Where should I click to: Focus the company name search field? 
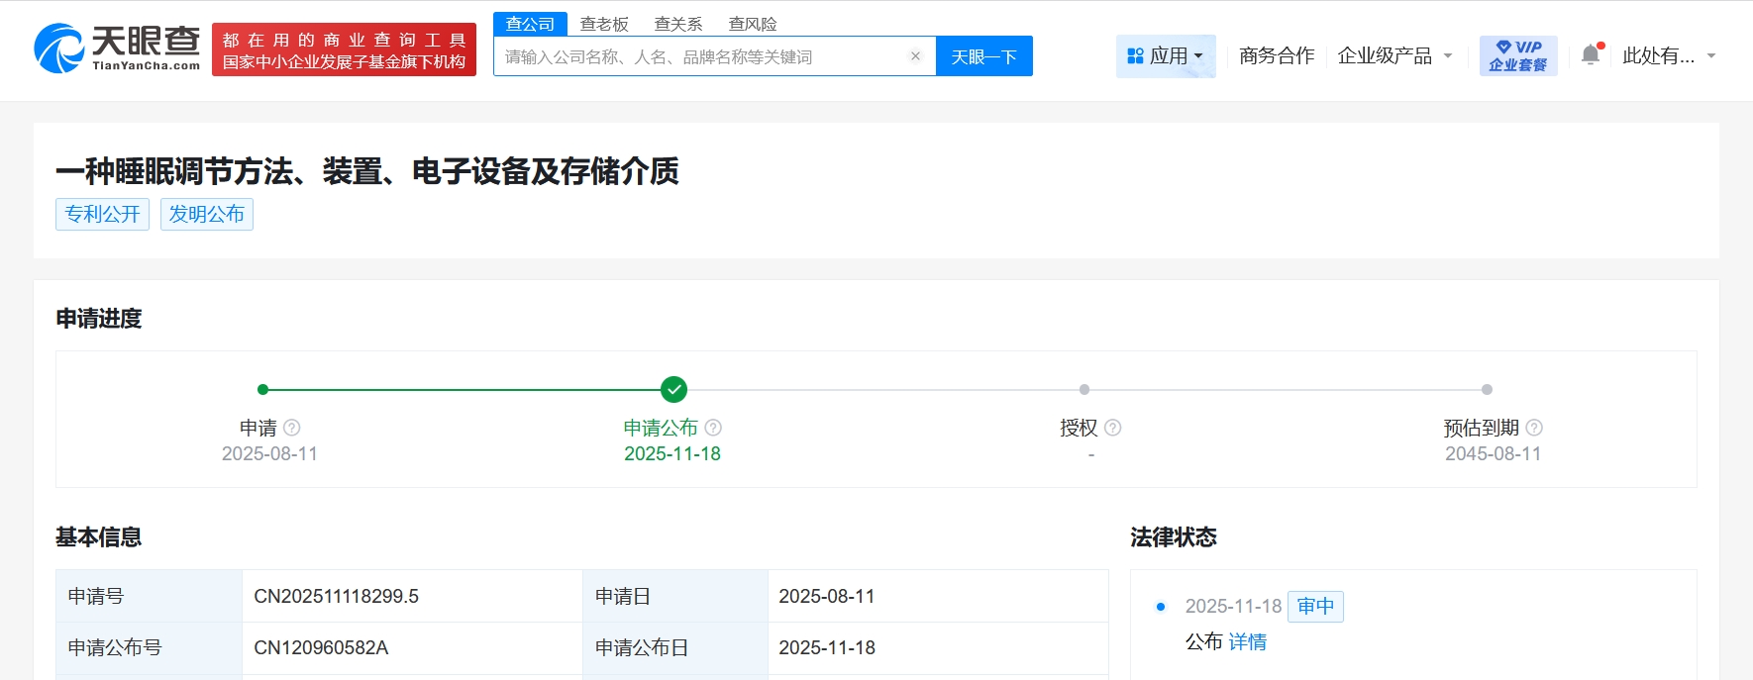coord(703,56)
